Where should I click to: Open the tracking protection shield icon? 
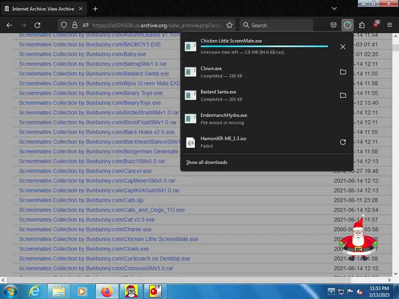tap(64, 25)
